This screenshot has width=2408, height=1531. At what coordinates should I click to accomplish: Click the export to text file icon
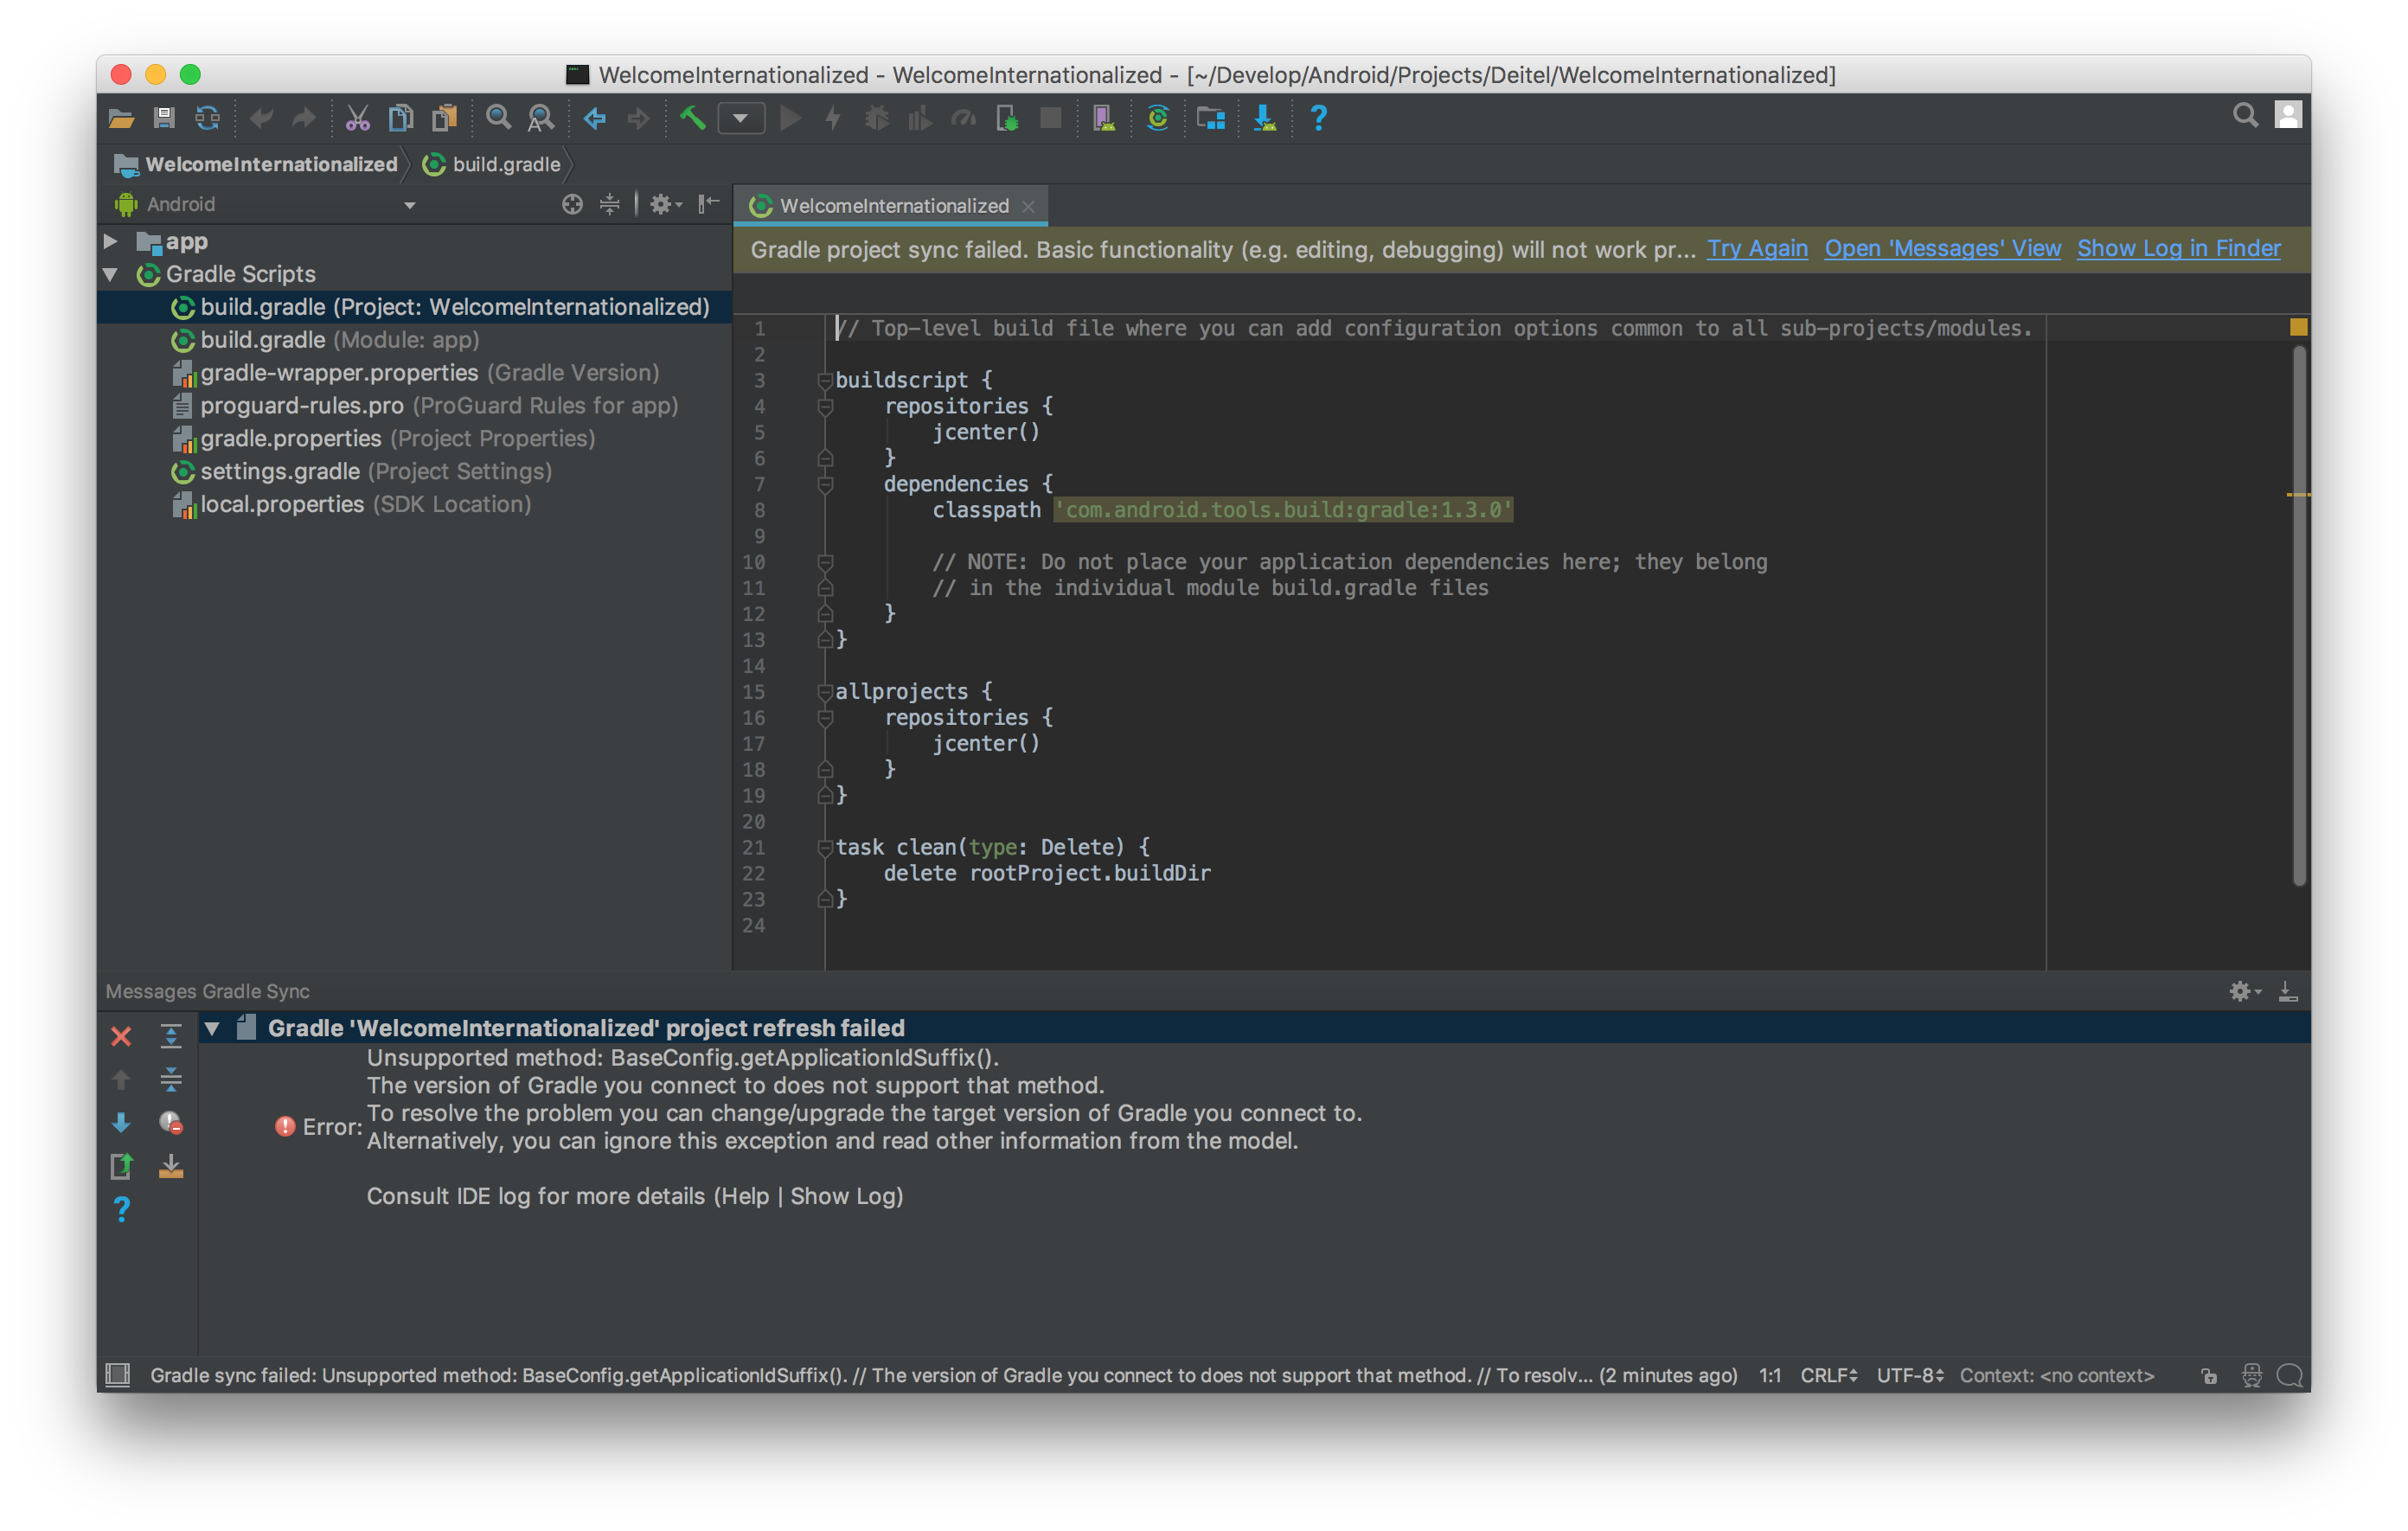(x=121, y=1166)
